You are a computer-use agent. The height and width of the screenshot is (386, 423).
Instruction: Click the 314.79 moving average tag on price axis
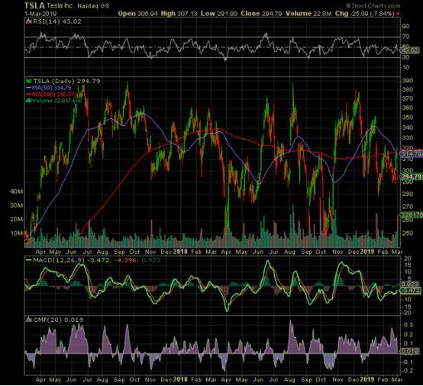[411, 154]
